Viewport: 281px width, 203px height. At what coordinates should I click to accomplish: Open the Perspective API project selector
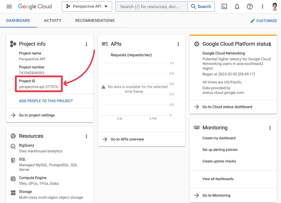[87, 7]
